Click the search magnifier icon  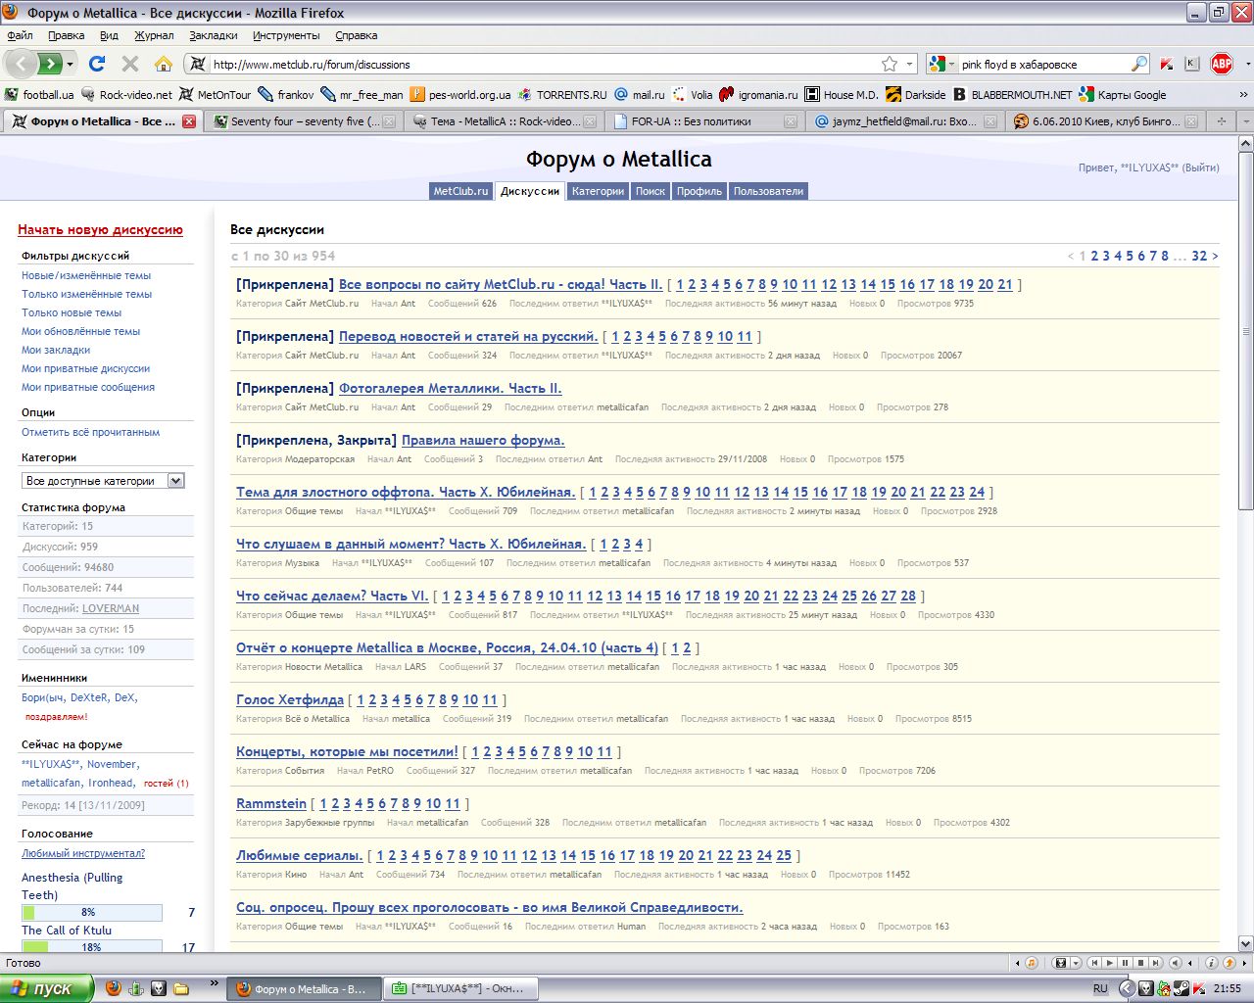tap(1138, 64)
